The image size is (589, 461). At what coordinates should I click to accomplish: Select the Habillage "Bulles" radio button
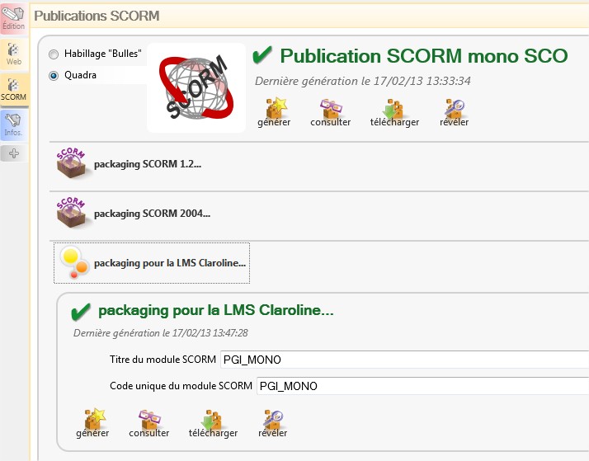54,54
